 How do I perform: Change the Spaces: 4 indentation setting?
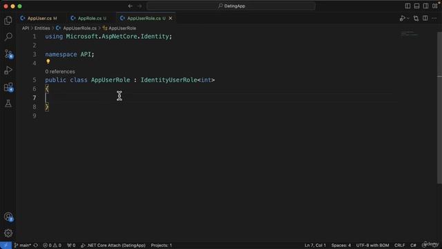point(341,246)
